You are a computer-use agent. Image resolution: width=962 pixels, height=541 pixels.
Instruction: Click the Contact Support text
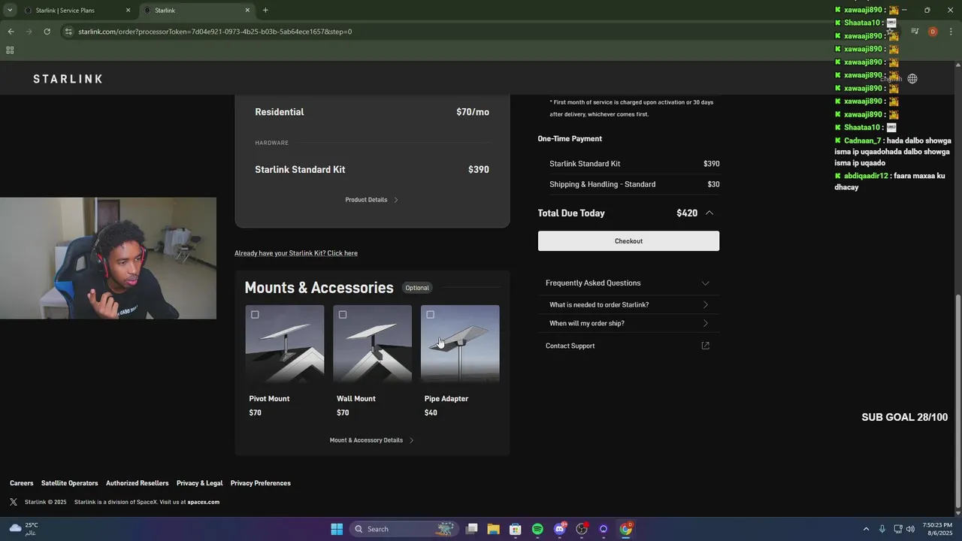click(x=570, y=346)
